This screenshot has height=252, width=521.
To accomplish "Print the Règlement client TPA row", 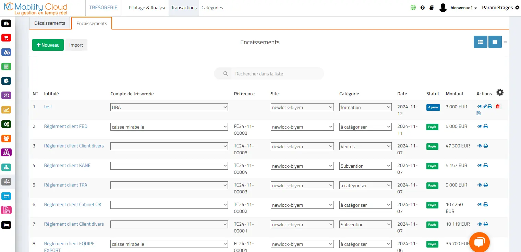I will pyautogui.click(x=486, y=185).
